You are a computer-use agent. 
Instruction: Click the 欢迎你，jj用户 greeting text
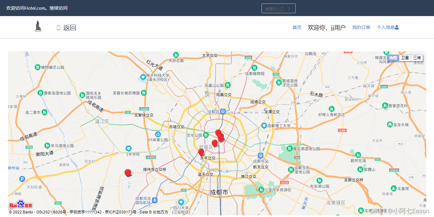[x=327, y=27]
